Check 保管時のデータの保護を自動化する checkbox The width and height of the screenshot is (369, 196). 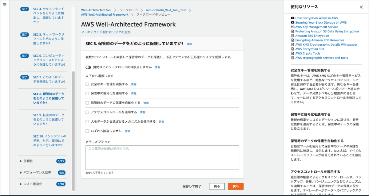(x=87, y=103)
